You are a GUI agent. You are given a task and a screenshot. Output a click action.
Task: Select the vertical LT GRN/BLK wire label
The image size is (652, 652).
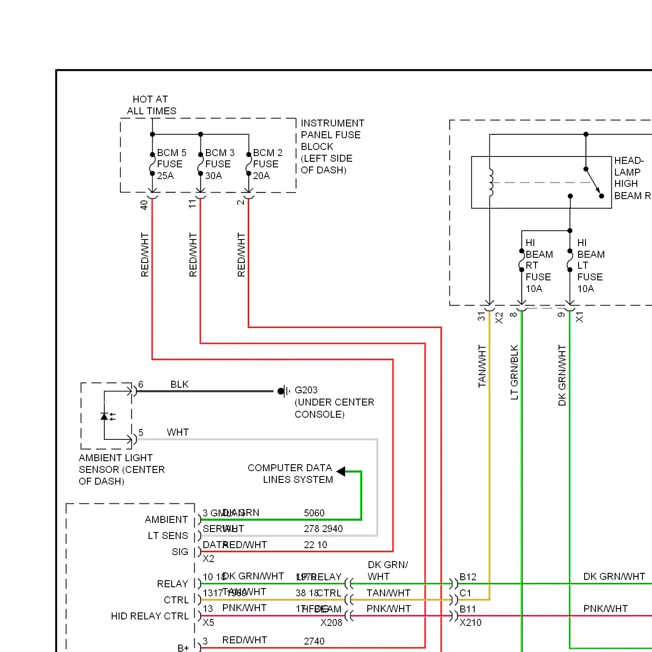515,372
